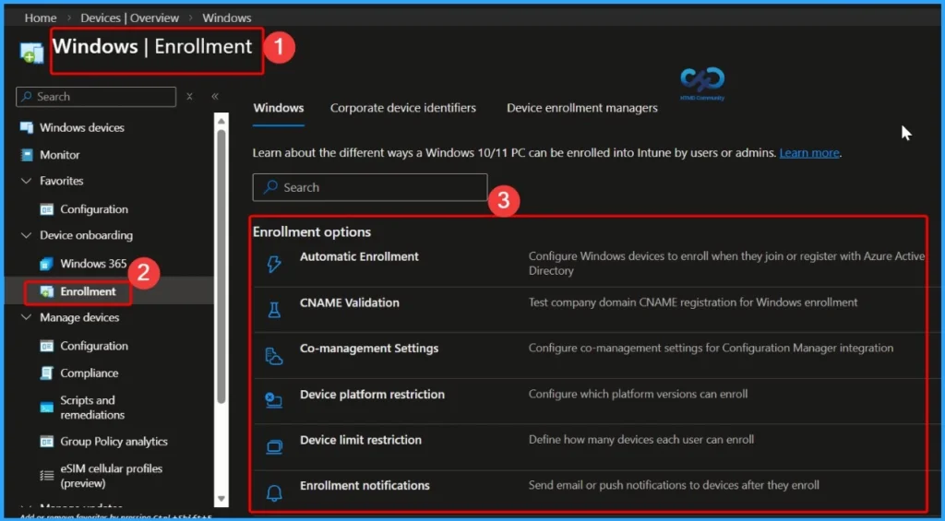This screenshot has width=945, height=521.
Task: Click the Monitor icon in sidebar
Action: 27,155
